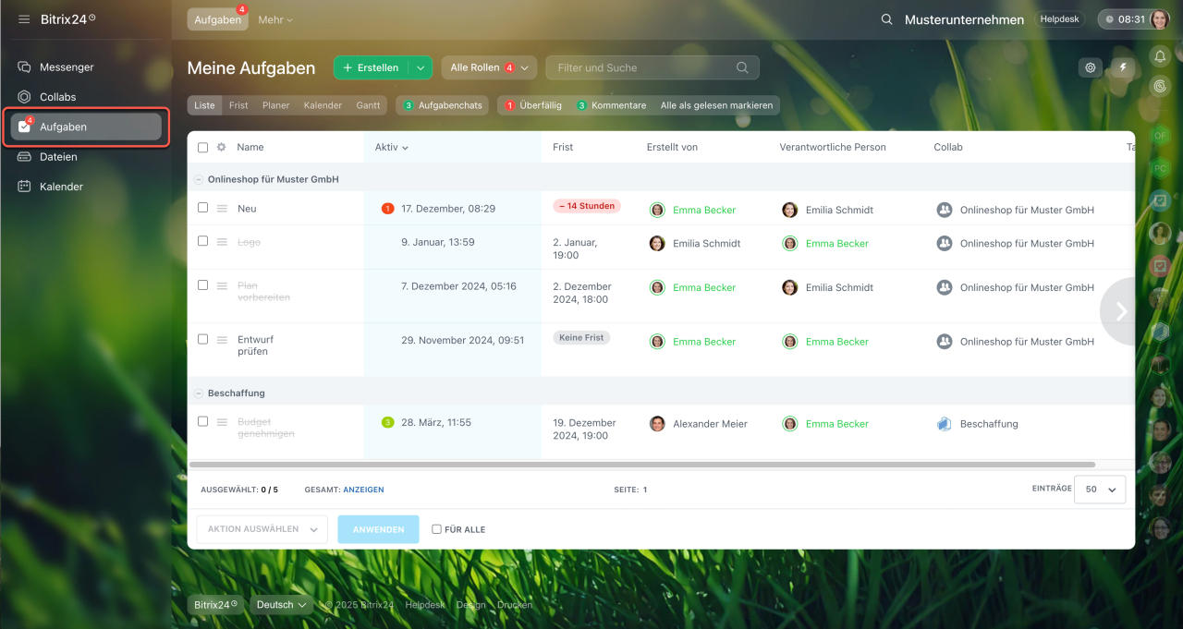Open the row menu icon for task Logo

coord(222,242)
